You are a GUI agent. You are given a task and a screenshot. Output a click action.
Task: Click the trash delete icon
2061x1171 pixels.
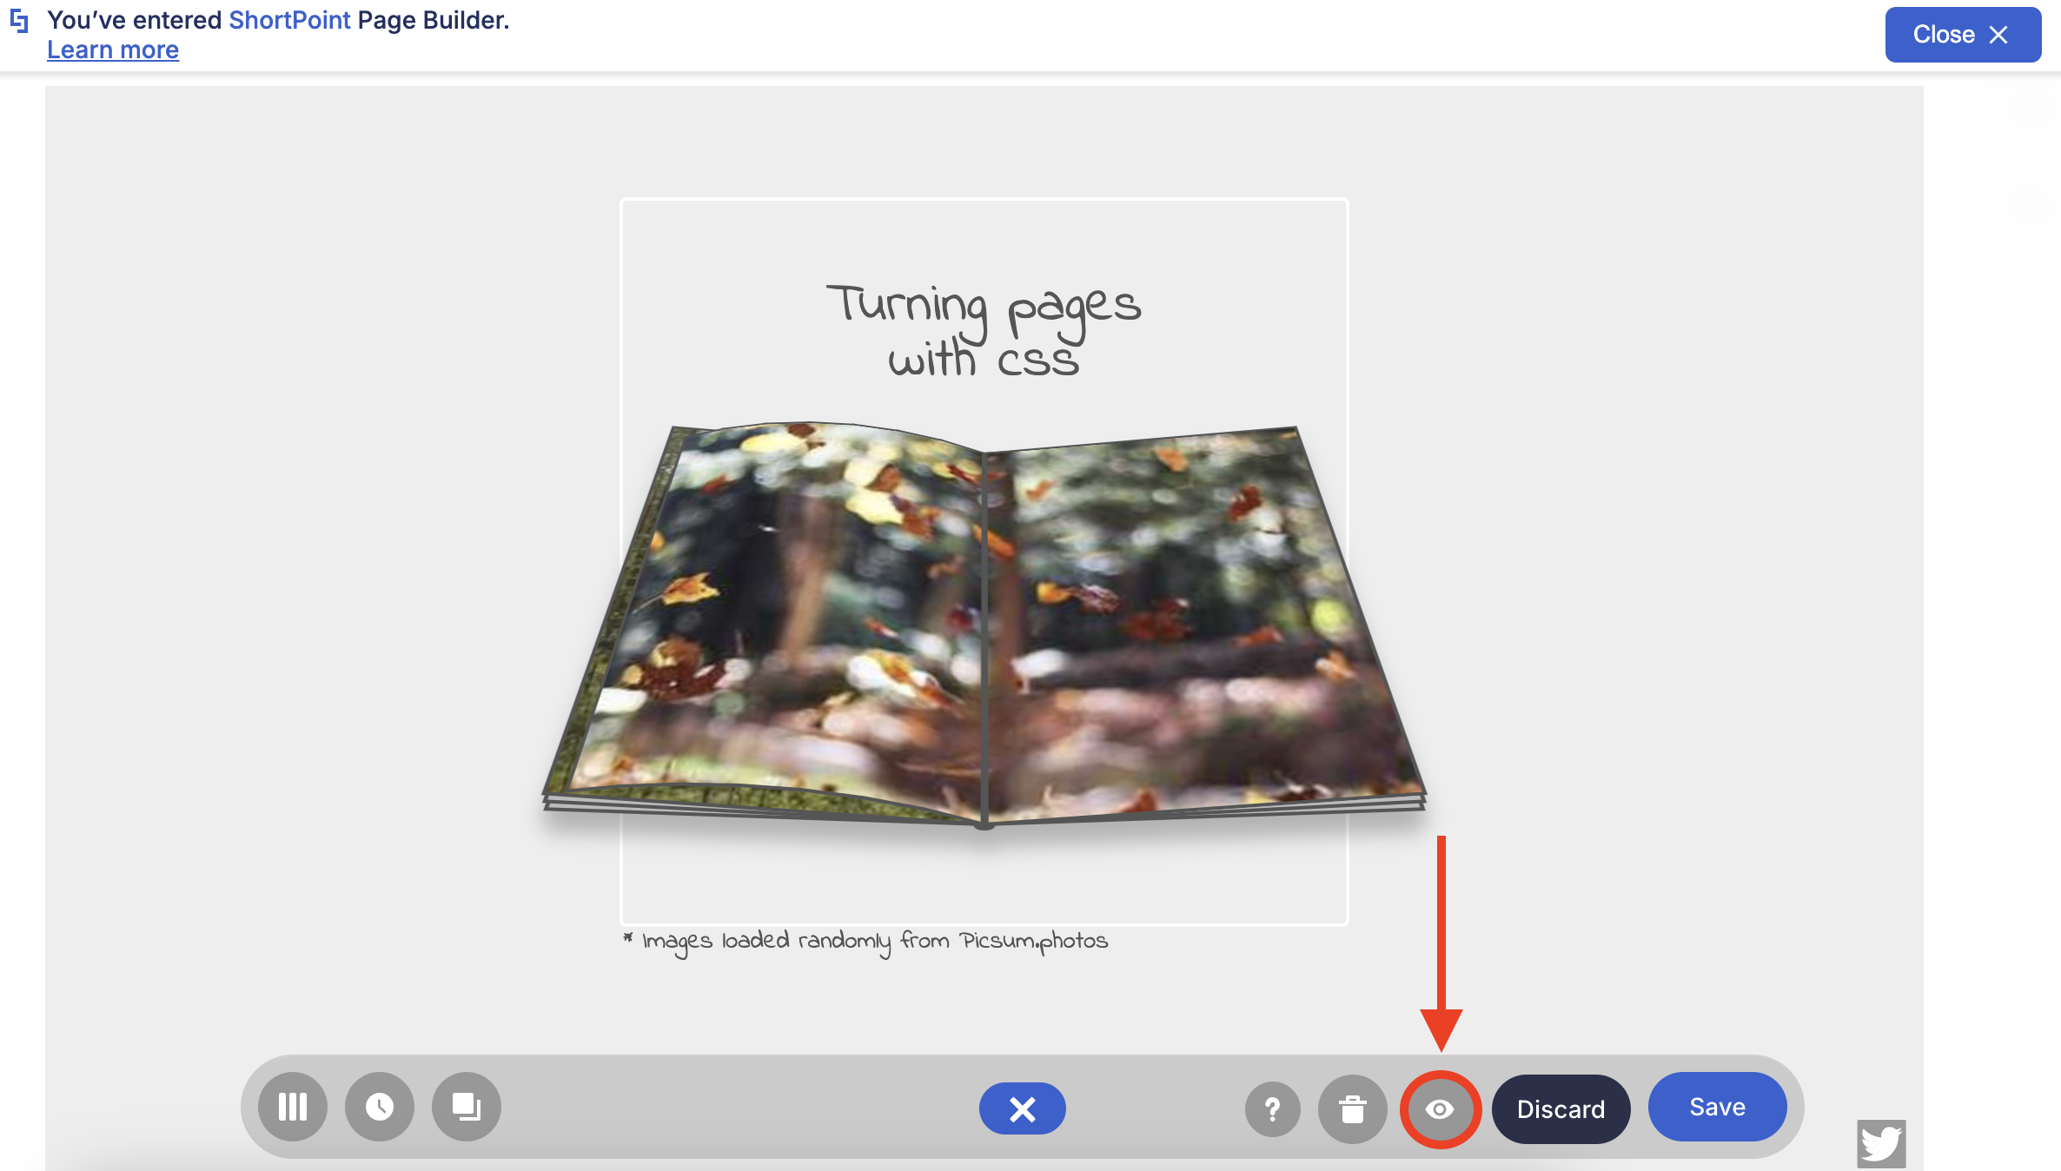click(x=1353, y=1109)
